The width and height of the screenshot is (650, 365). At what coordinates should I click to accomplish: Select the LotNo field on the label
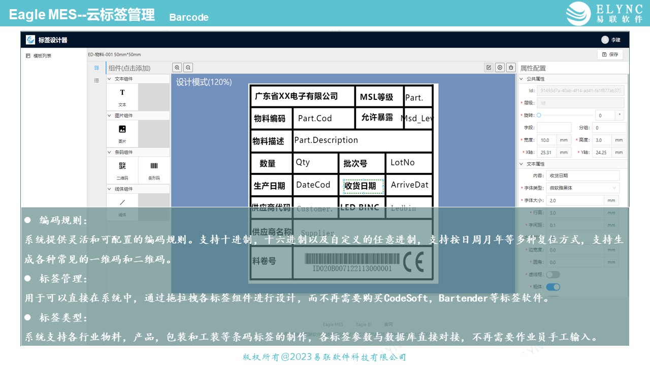click(403, 162)
